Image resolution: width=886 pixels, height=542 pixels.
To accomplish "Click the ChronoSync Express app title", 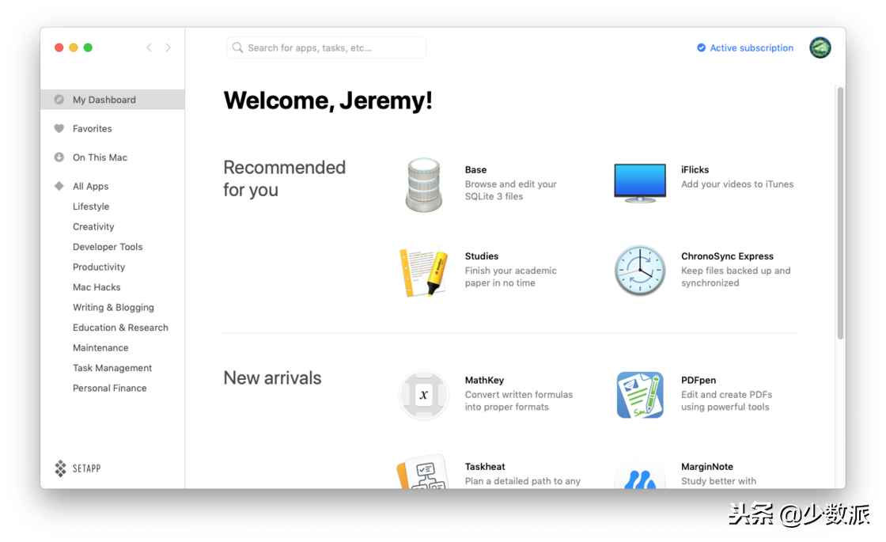I will pyautogui.click(x=727, y=256).
